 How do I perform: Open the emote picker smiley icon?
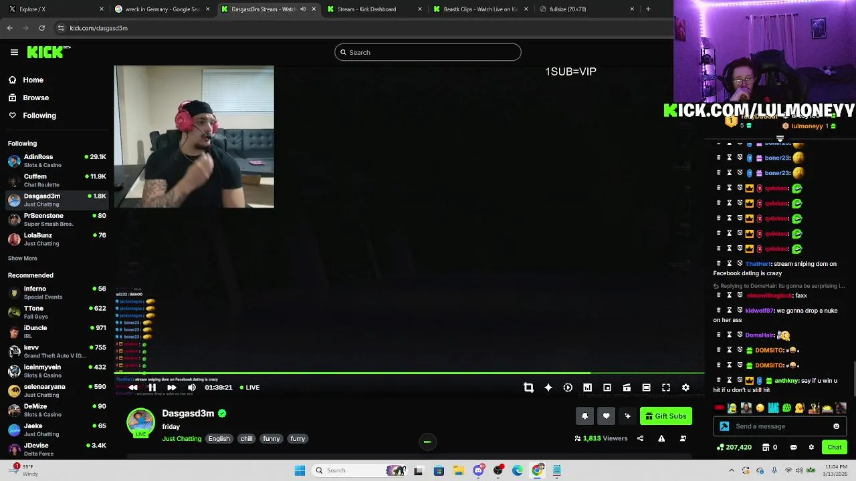[836, 426]
